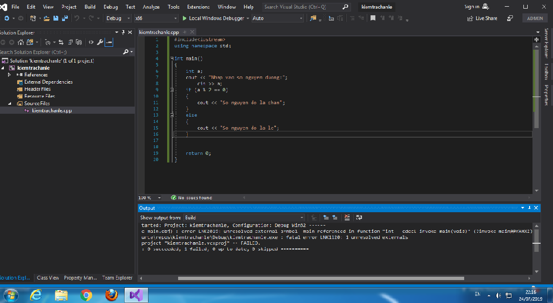
Task: Open the Debug configuration dropdown
Action: (x=118, y=18)
